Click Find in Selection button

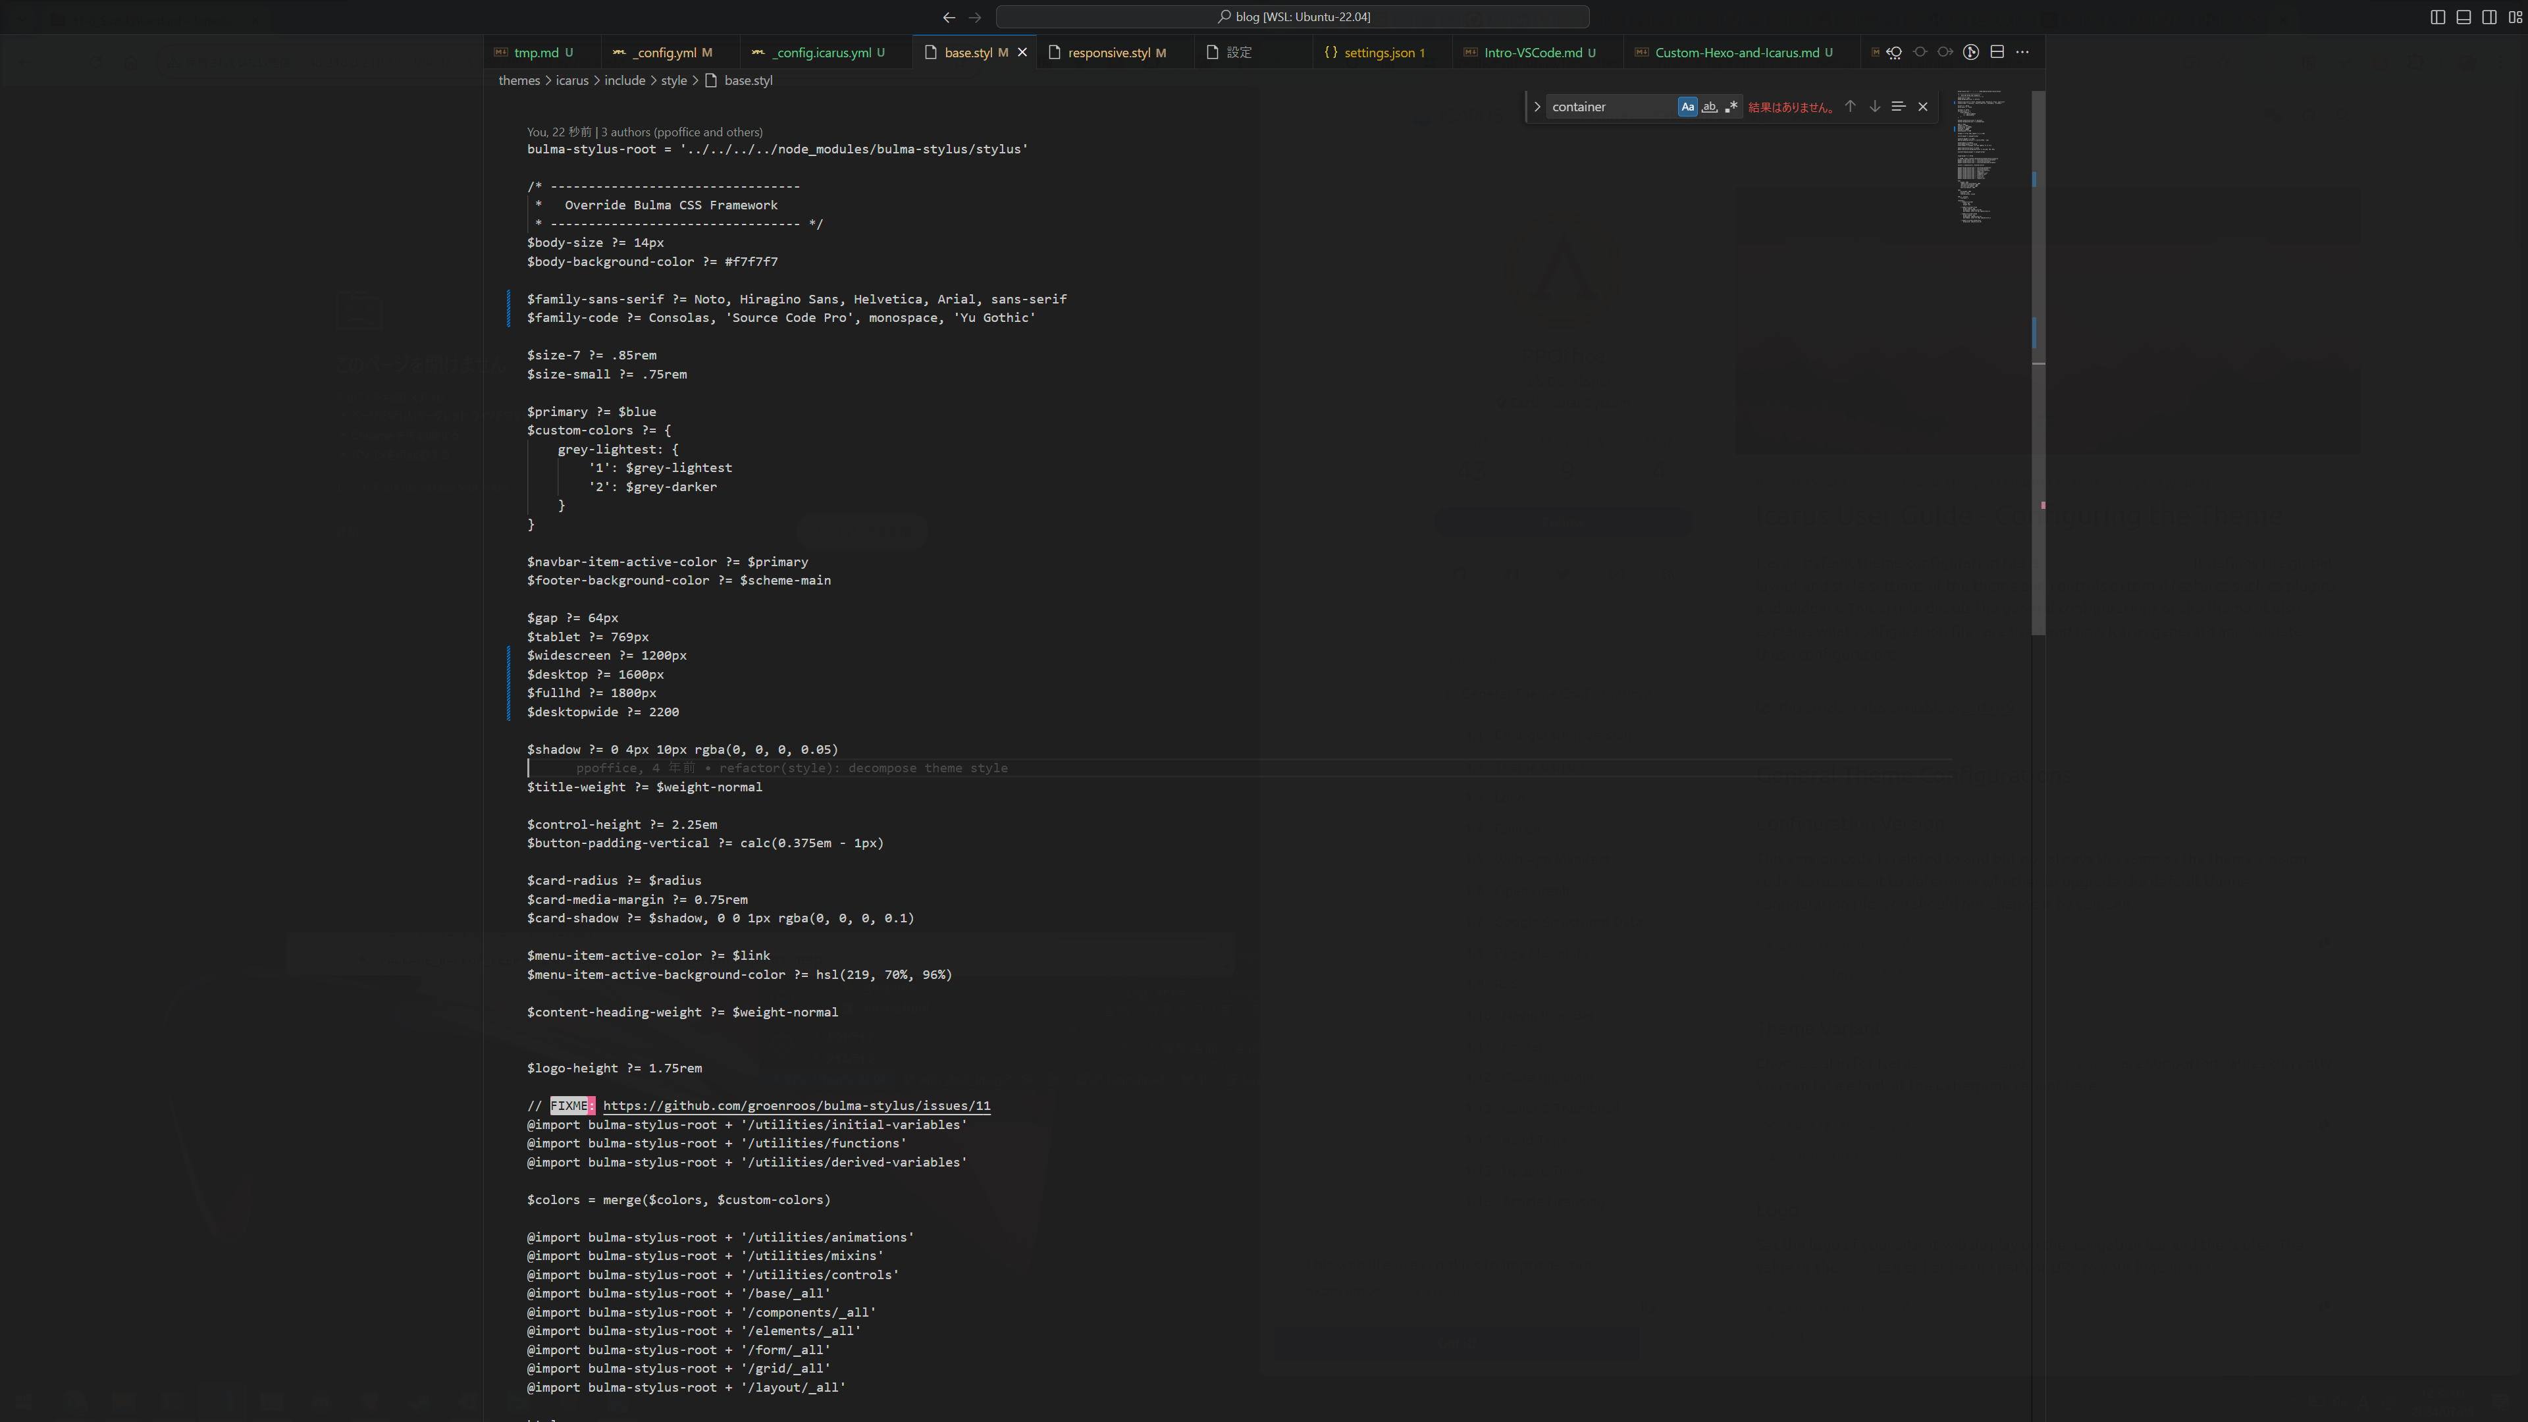[x=1899, y=106]
